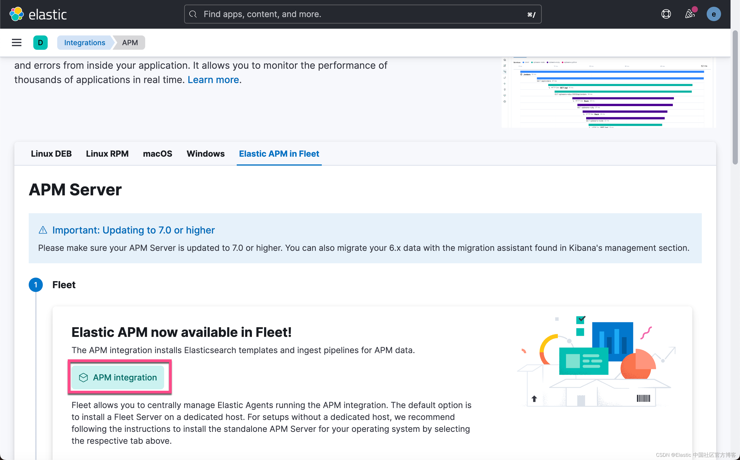Screen dimensions: 740x460
Task: Open the user profile avatar 'e'
Action: pos(713,14)
